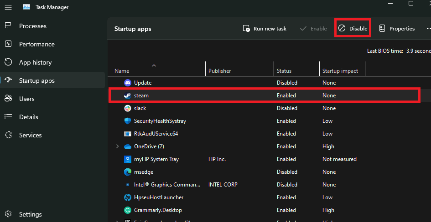This screenshot has width=431, height=222.
Task: Click the Grammarly.Desktop icon
Action: coord(128,210)
